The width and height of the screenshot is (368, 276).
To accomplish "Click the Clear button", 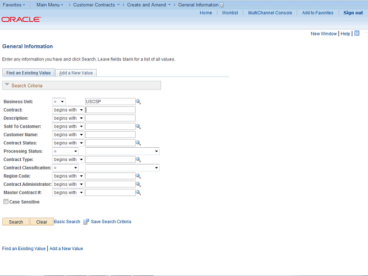I will coord(41,222).
